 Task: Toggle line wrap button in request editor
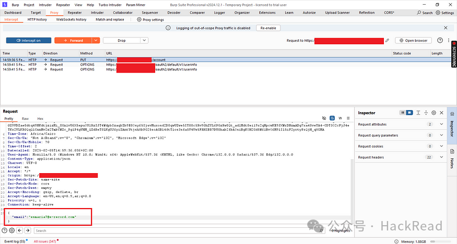pos(332,118)
